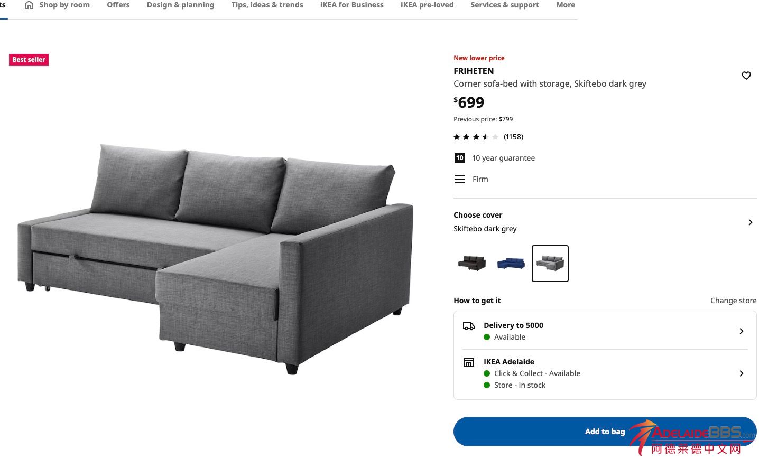Expand the Choose cover chevron
Screen dimensions: 759x459
pos(751,222)
